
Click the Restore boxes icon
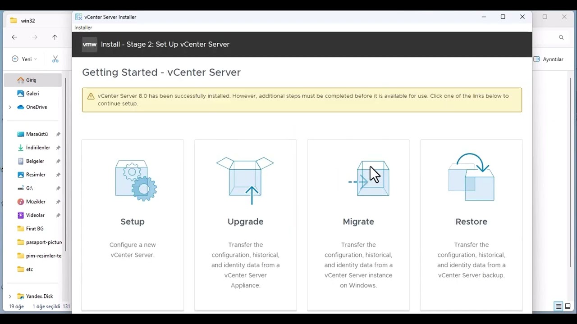(471, 178)
